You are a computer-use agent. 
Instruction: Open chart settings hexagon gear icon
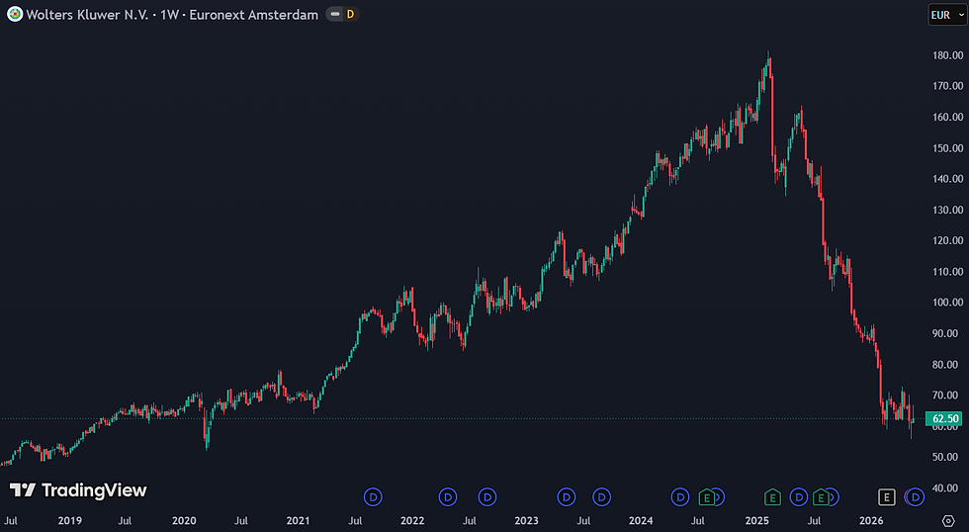pyautogui.click(x=948, y=521)
